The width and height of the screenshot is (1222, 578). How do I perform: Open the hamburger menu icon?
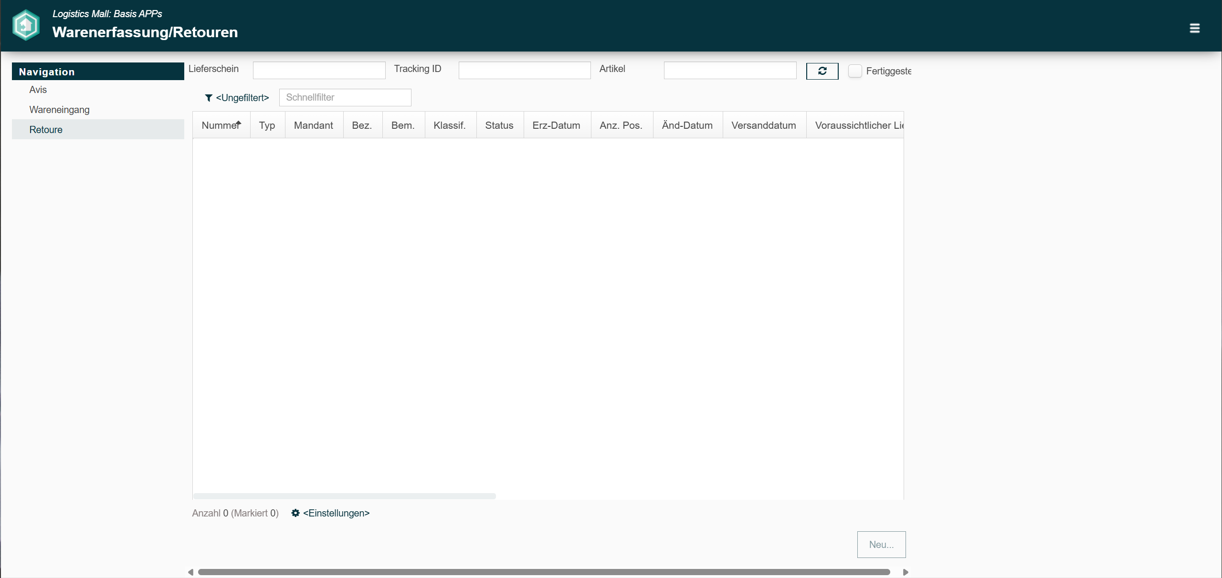point(1194,29)
